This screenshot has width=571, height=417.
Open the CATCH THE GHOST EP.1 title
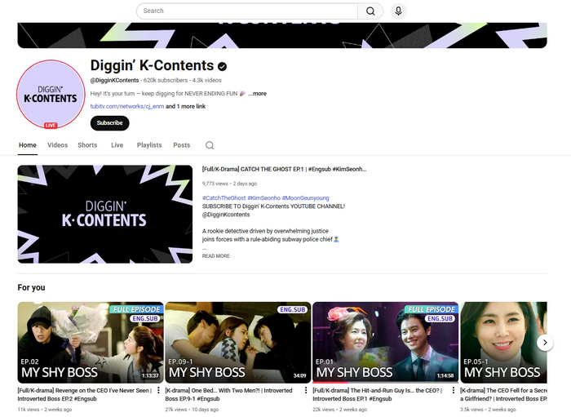click(x=284, y=169)
